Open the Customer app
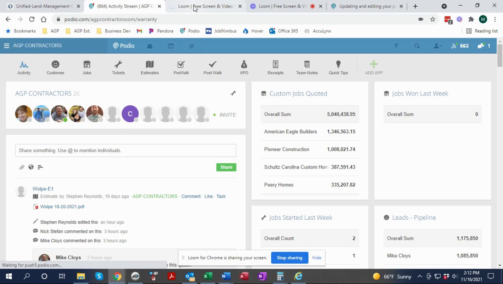Image resolution: width=503 pixels, height=284 pixels. pos(55,67)
